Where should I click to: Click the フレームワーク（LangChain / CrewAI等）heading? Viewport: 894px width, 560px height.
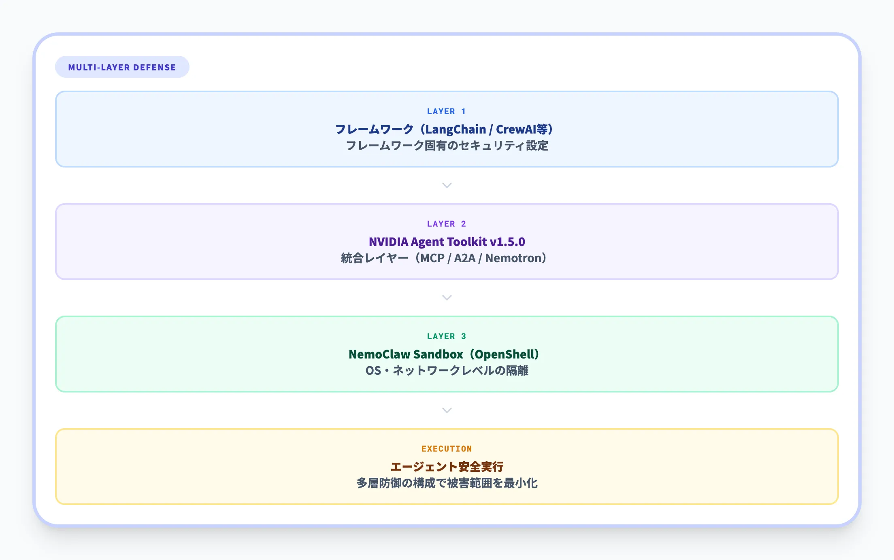(x=447, y=129)
